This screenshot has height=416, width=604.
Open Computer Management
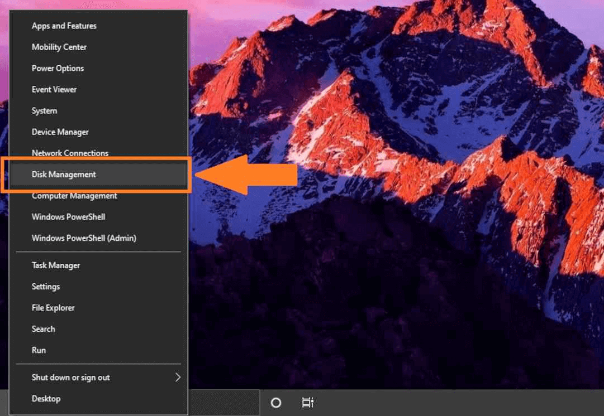pos(74,196)
